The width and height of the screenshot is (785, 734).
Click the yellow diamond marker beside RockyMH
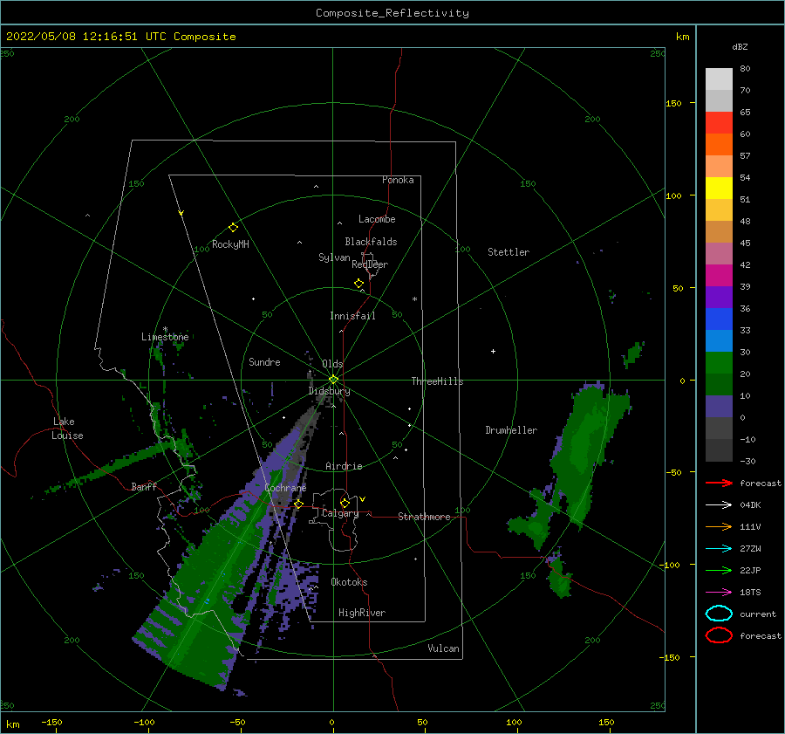(233, 228)
